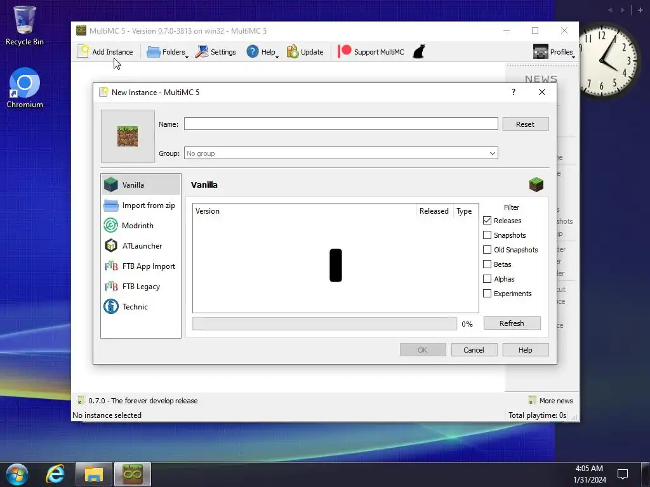The image size is (650, 487).
Task: Enable the Old Snapshots filter checkbox
Action: [487, 250]
